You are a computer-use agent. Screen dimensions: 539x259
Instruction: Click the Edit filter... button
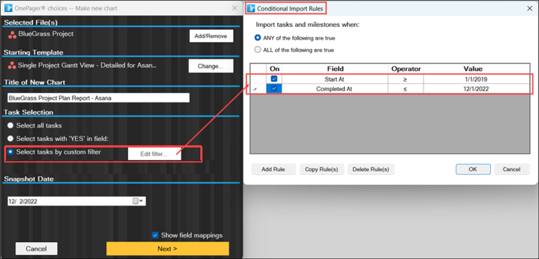(154, 154)
